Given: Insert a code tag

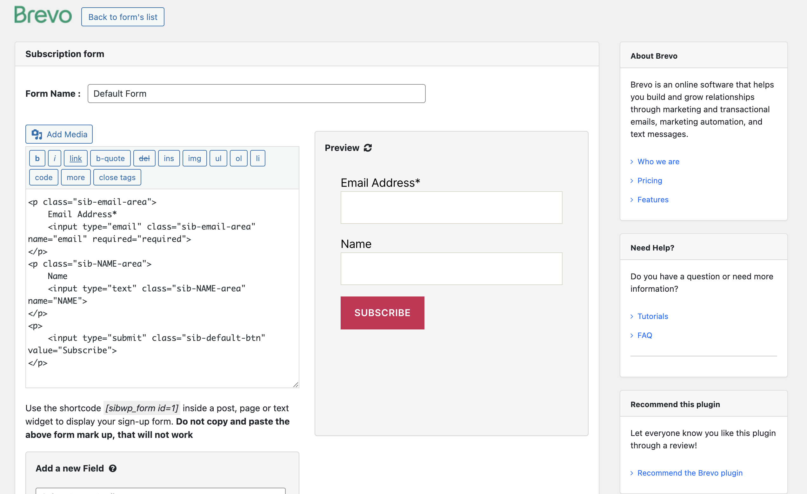Looking at the screenshot, I should coord(43,177).
